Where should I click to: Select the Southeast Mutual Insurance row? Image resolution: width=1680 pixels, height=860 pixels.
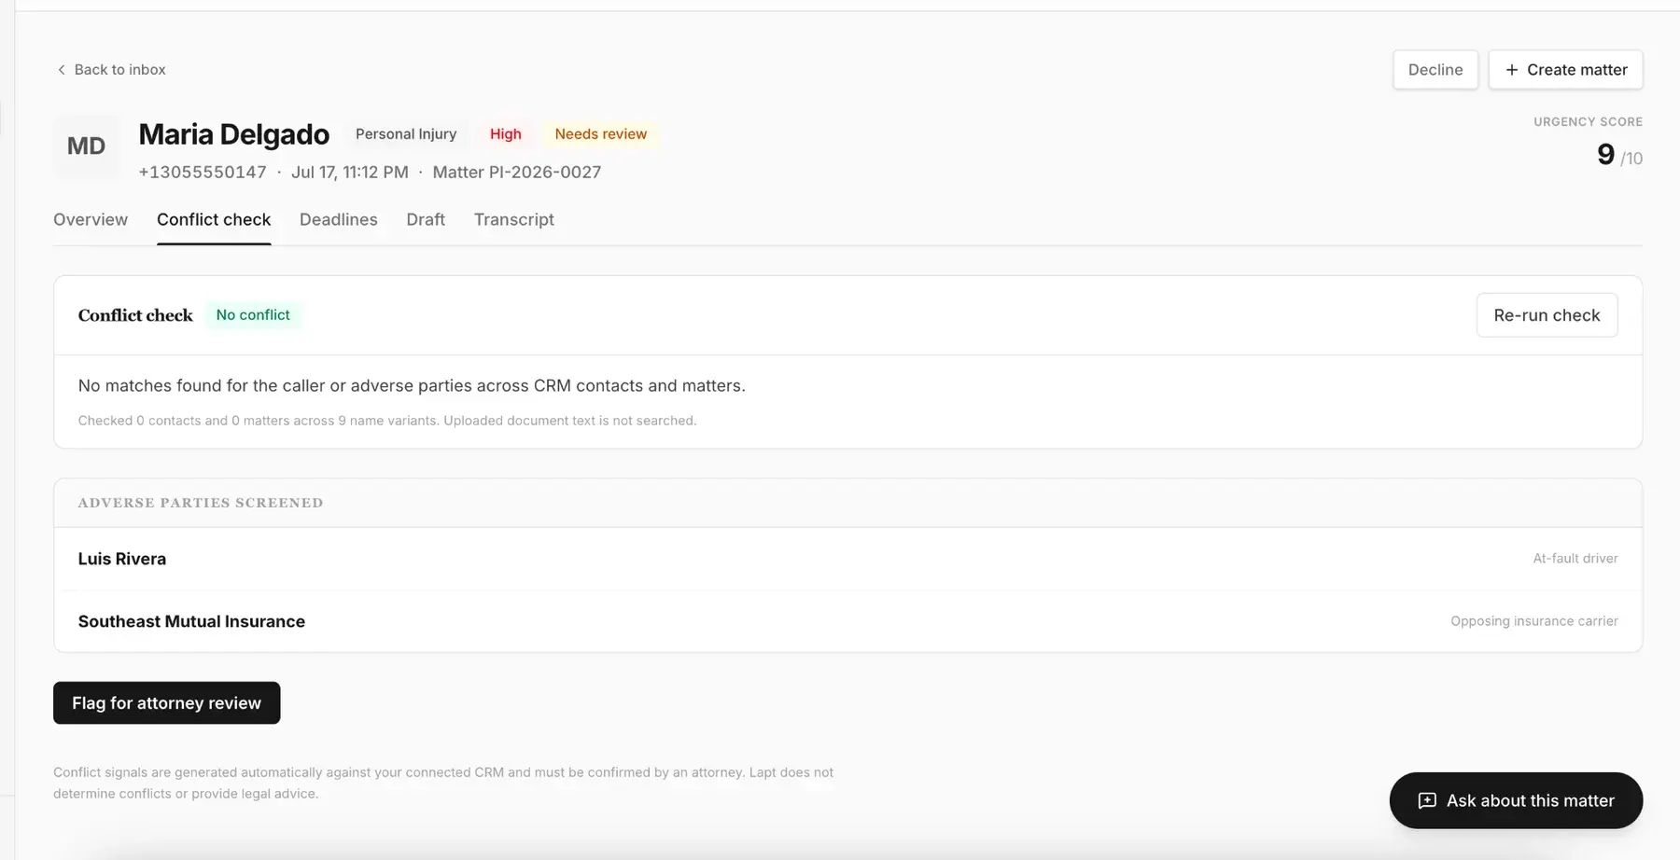(x=847, y=621)
